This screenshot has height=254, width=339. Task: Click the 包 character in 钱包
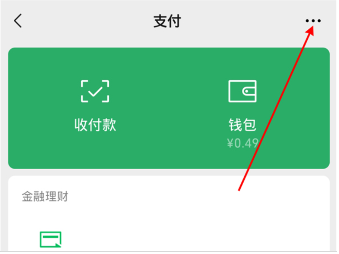click(250, 125)
